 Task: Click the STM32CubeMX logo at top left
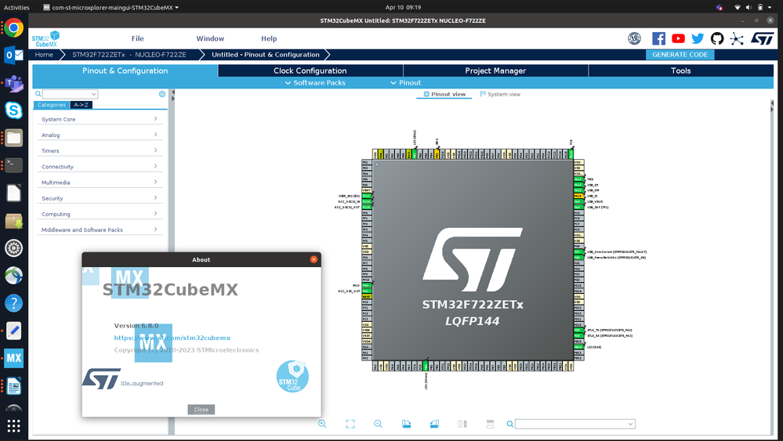(45, 39)
